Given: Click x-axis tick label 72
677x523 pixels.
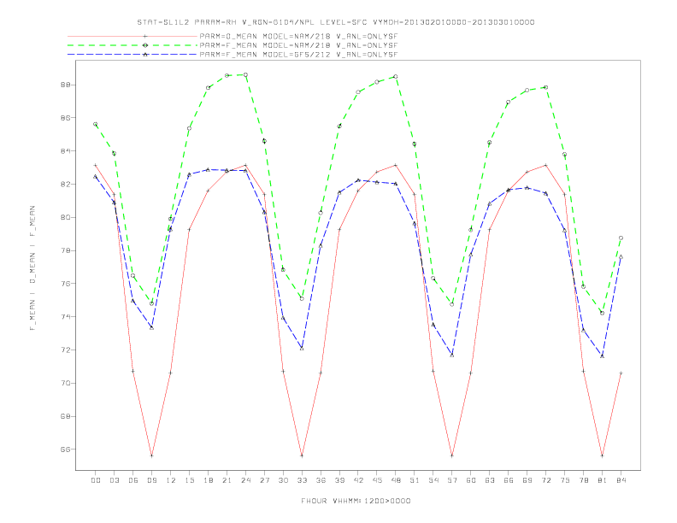Looking at the screenshot, I should (x=546, y=480).
